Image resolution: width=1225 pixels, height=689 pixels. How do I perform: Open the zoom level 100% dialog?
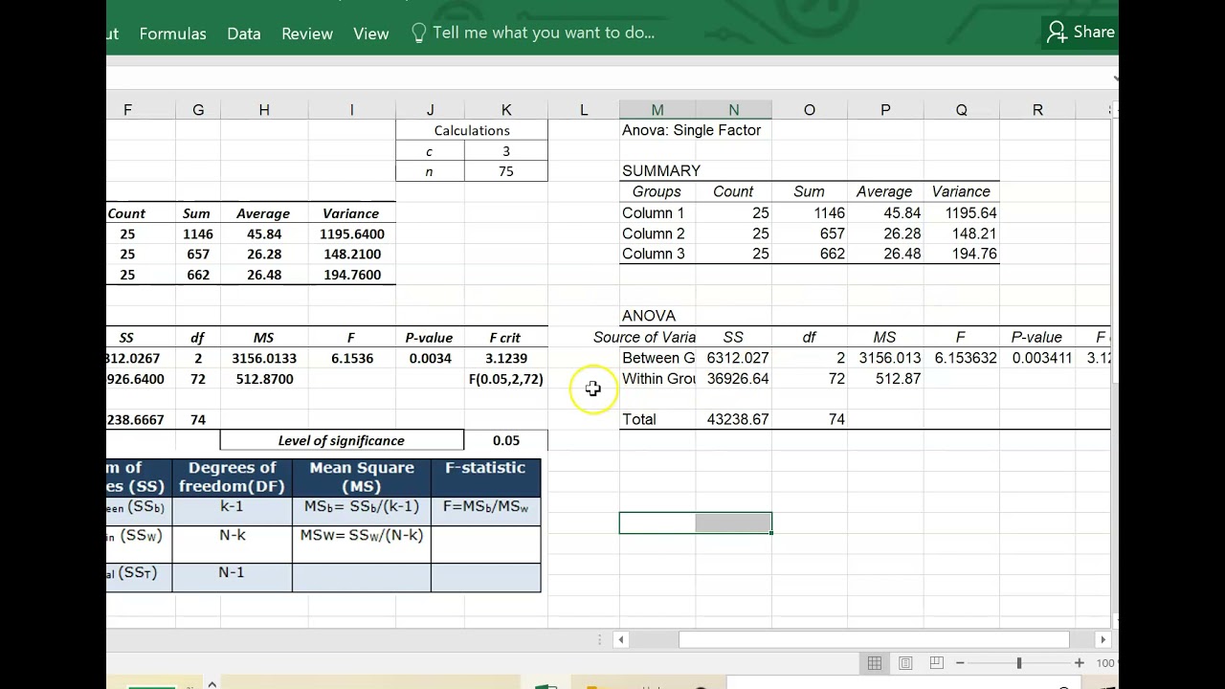coord(1106,663)
